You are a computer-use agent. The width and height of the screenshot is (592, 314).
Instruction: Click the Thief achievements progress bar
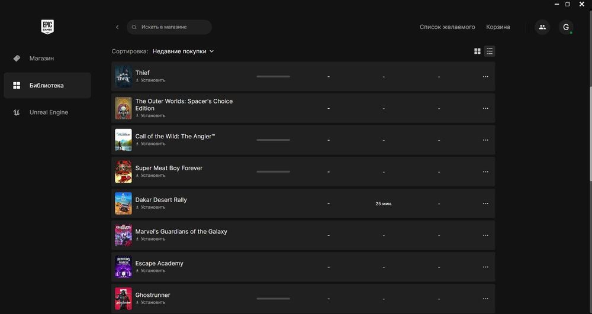point(273,76)
